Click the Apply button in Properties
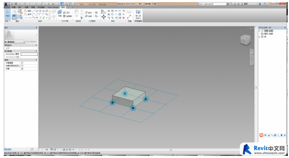Viewport: 289px width, 158px height. [x=32, y=149]
